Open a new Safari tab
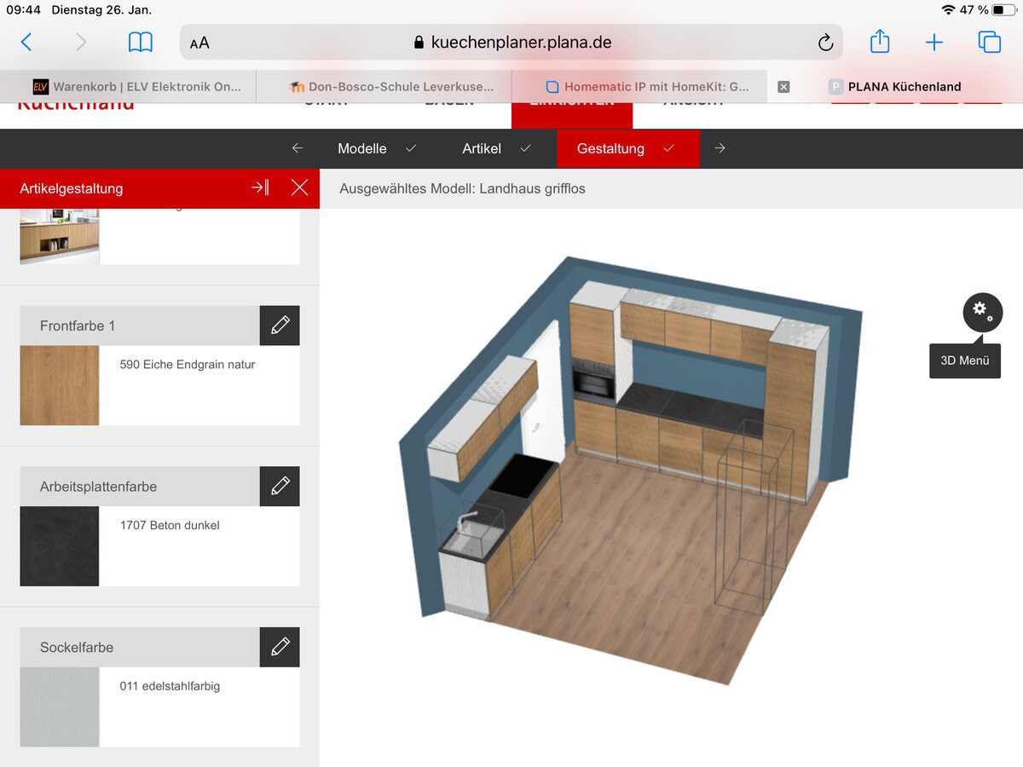1023x767 pixels. [x=934, y=42]
